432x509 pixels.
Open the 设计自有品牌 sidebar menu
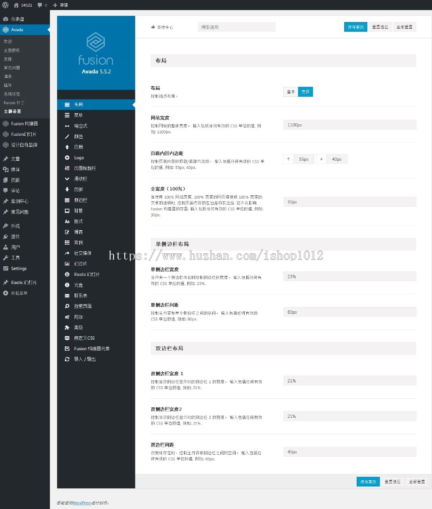pos(24,145)
